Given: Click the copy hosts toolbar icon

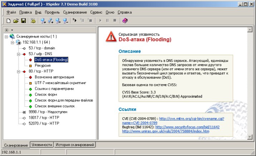Looking at the screenshot, I should coord(58,21).
